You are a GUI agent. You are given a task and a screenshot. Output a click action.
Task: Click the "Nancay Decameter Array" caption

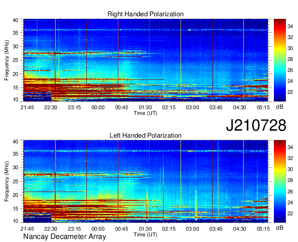coord(64,236)
